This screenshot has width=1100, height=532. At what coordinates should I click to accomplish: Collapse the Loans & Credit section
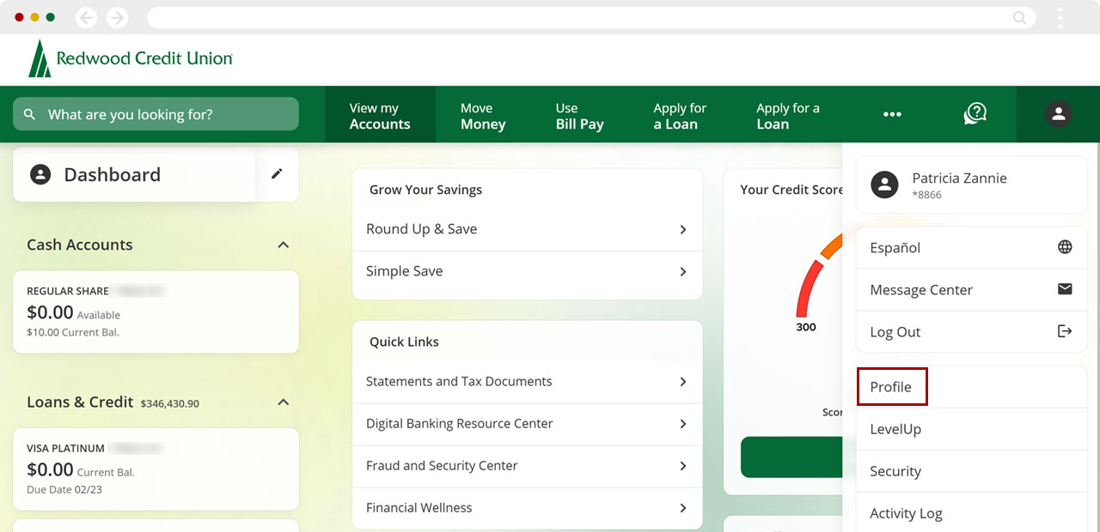coord(284,401)
